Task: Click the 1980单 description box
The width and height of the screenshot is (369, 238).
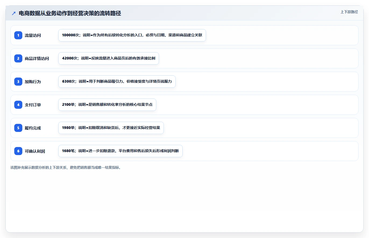Action: (111, 128)
